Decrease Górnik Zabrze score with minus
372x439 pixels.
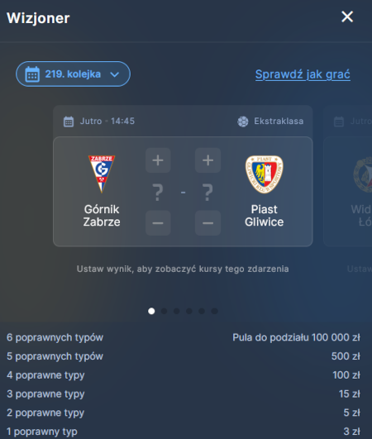point(158,223)
